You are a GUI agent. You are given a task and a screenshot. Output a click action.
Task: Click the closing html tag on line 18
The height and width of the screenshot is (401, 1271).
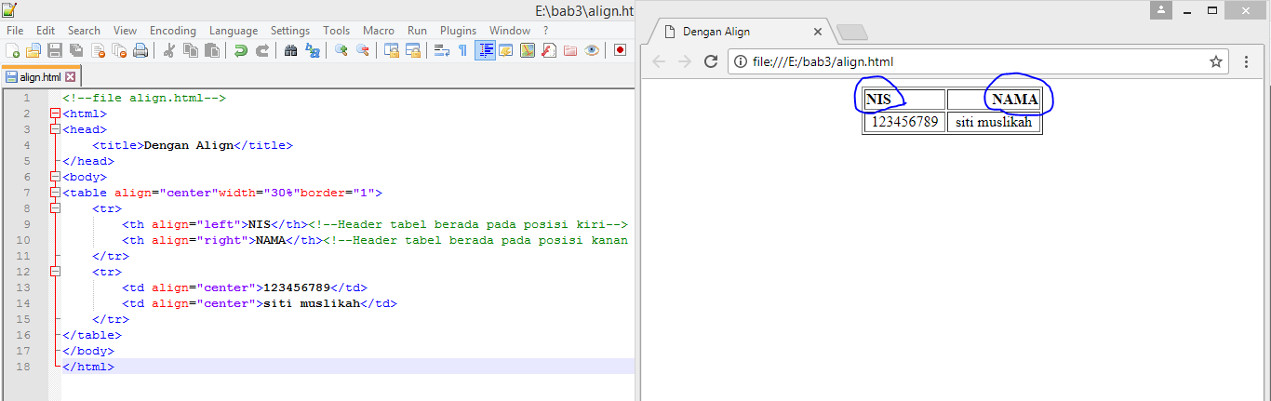click(x=88, y=367)
